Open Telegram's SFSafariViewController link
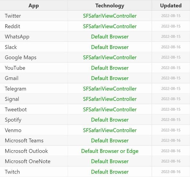Viewport: 190px width, 177px height. 110,89
